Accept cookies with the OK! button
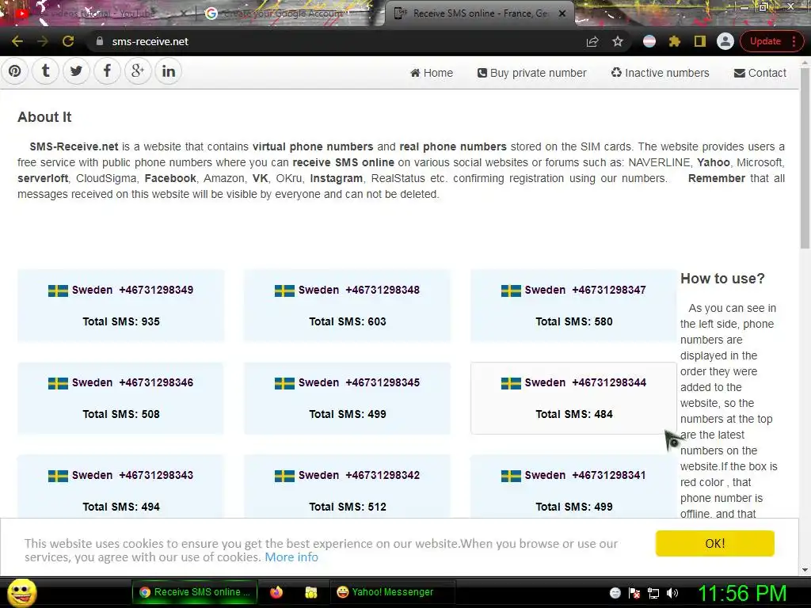This screenshot has width=811, height=608. [x=715, y=543]
